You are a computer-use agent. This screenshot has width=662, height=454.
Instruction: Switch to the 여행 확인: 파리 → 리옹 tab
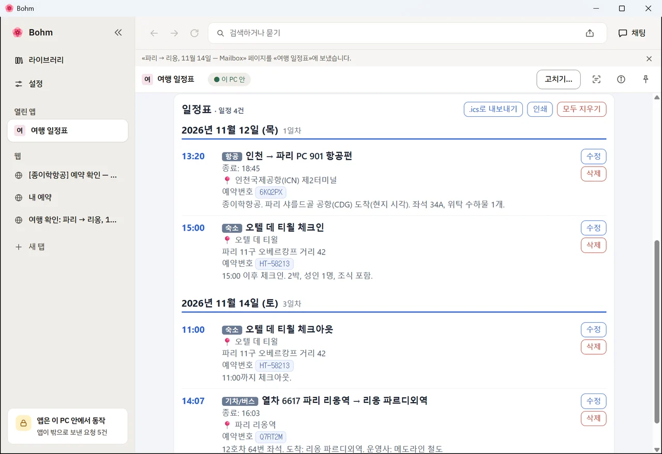68,220
